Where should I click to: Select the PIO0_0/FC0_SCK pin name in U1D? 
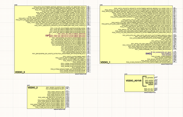tap(60, 7)
